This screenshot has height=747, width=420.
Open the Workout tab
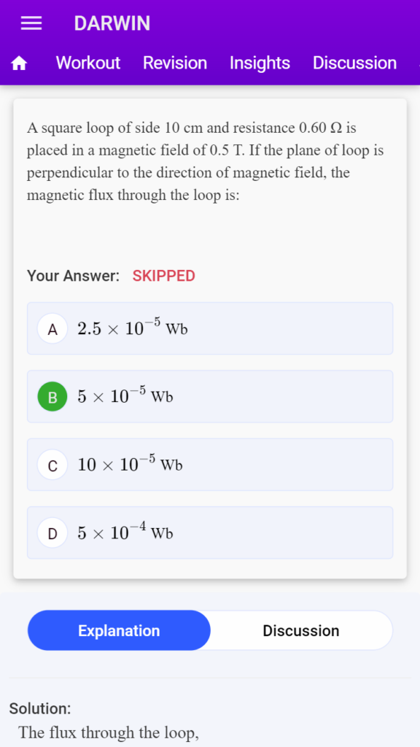tap(88, 63)
